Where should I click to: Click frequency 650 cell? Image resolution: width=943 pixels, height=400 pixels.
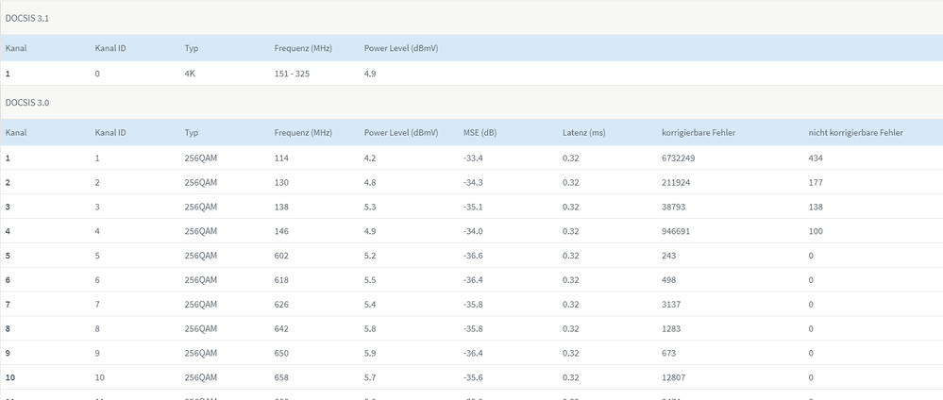(x=281, y=353)
